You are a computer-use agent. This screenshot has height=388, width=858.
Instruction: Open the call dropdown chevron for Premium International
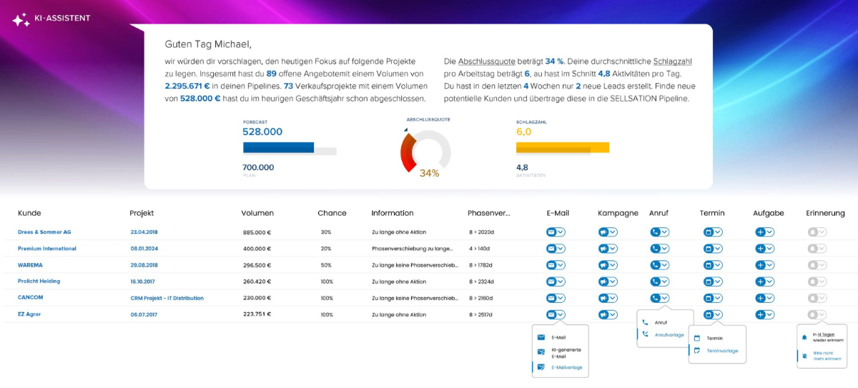click(665, 249)
